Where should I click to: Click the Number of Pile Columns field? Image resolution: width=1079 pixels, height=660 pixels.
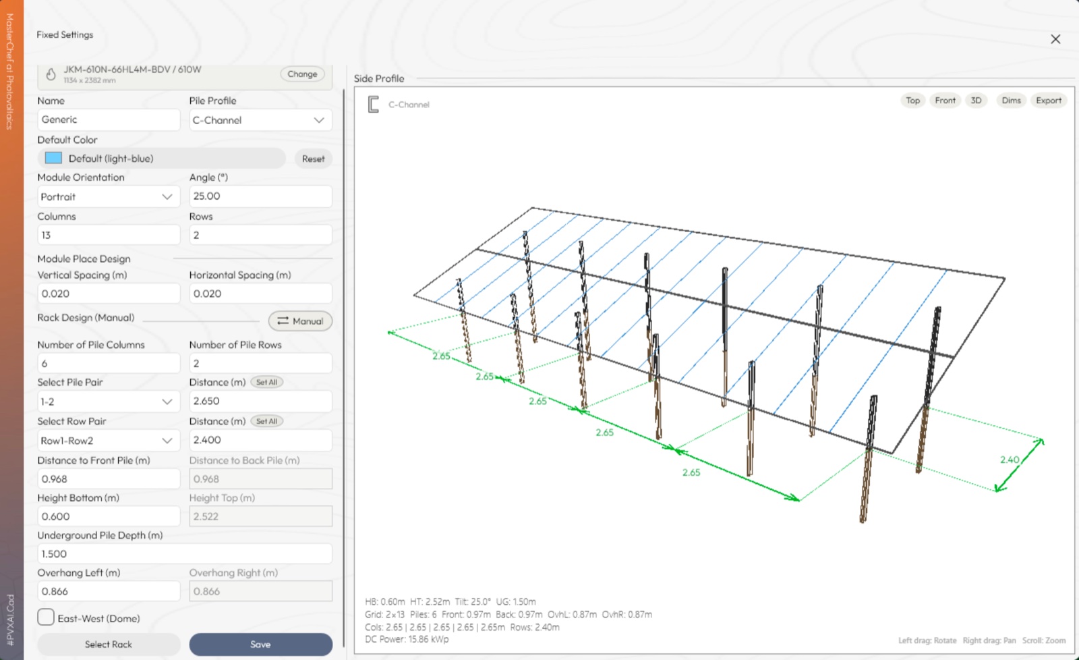tap(109, 363)
